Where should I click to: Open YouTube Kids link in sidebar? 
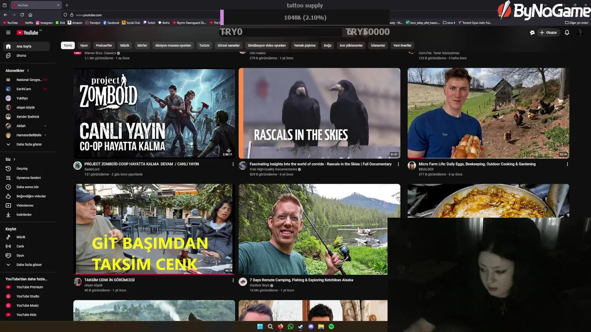pos(25,315)
